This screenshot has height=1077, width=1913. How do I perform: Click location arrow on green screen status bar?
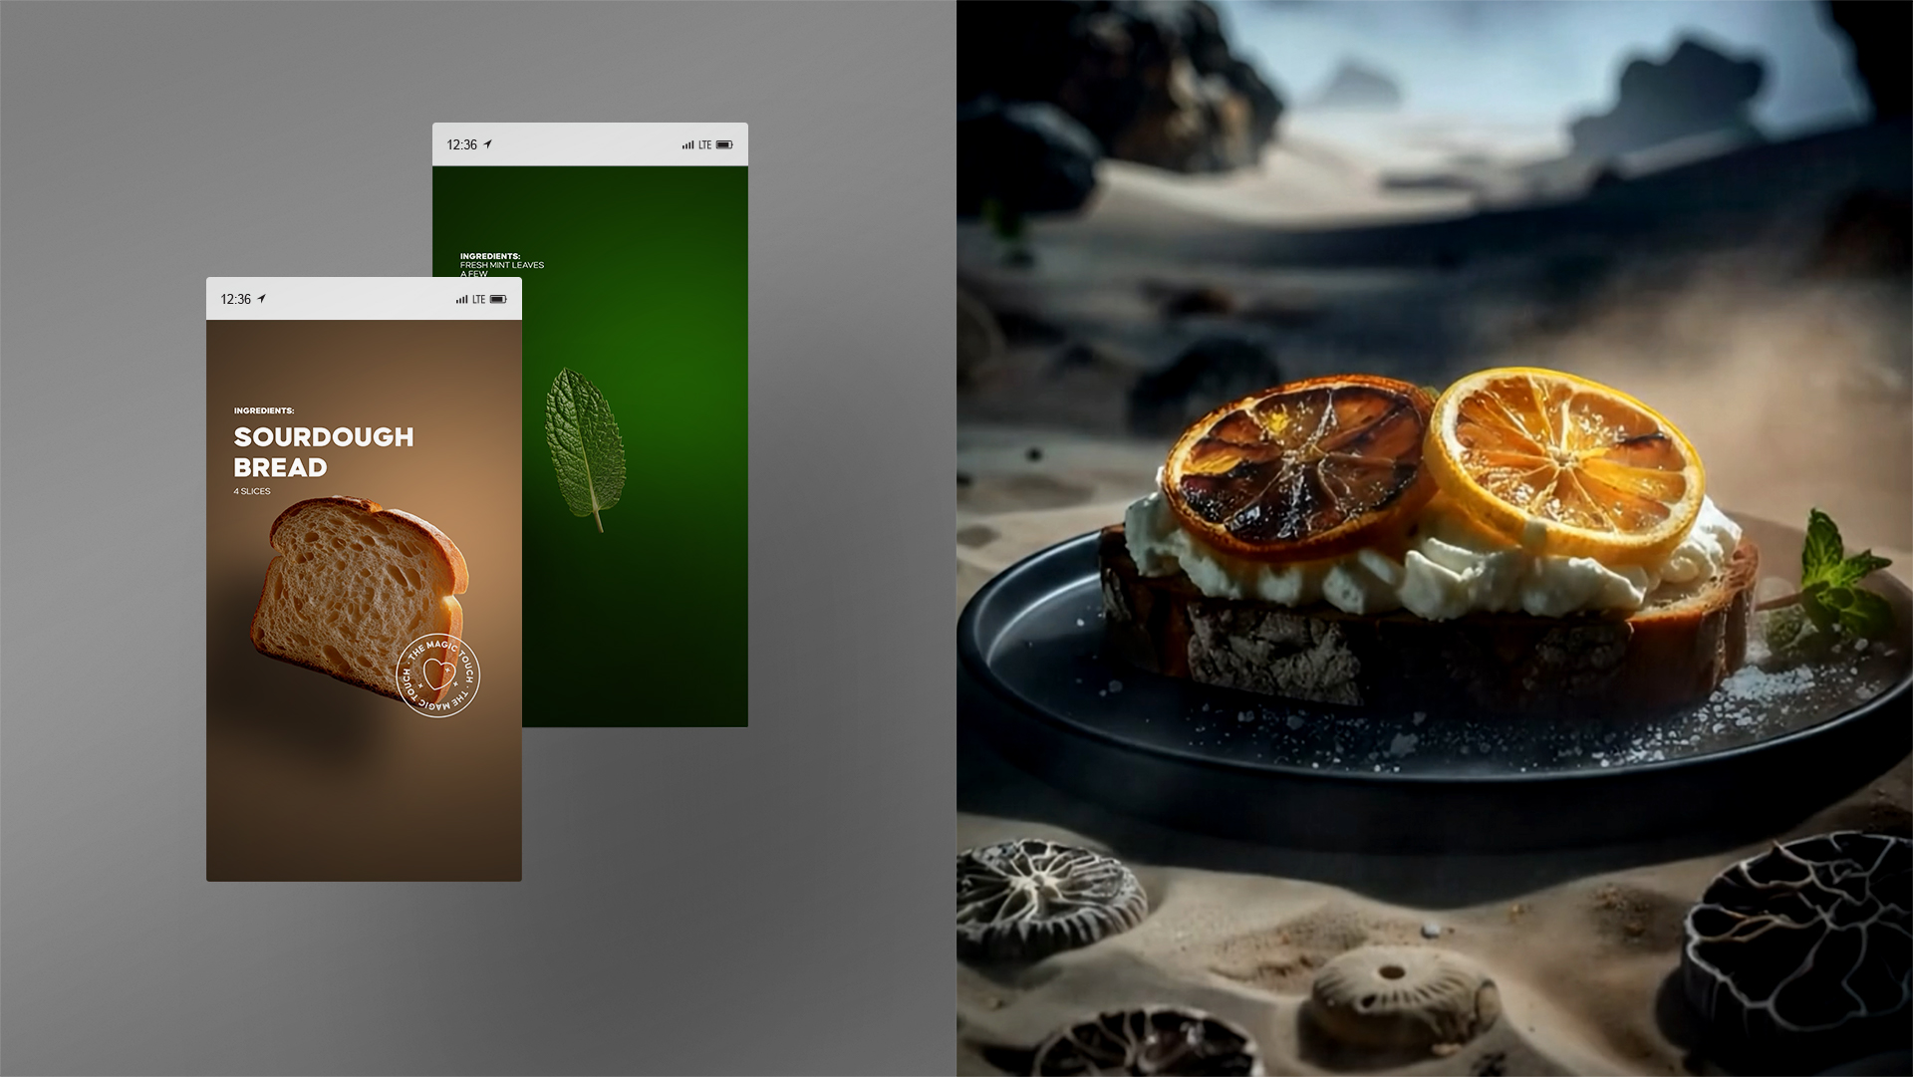pyautogui.click(x=488, y=143)
